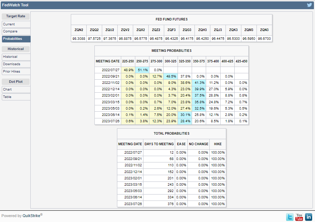Show the Dot Plot Chart tab
This screenshot has height=222, width=315.
click(16, 90)
